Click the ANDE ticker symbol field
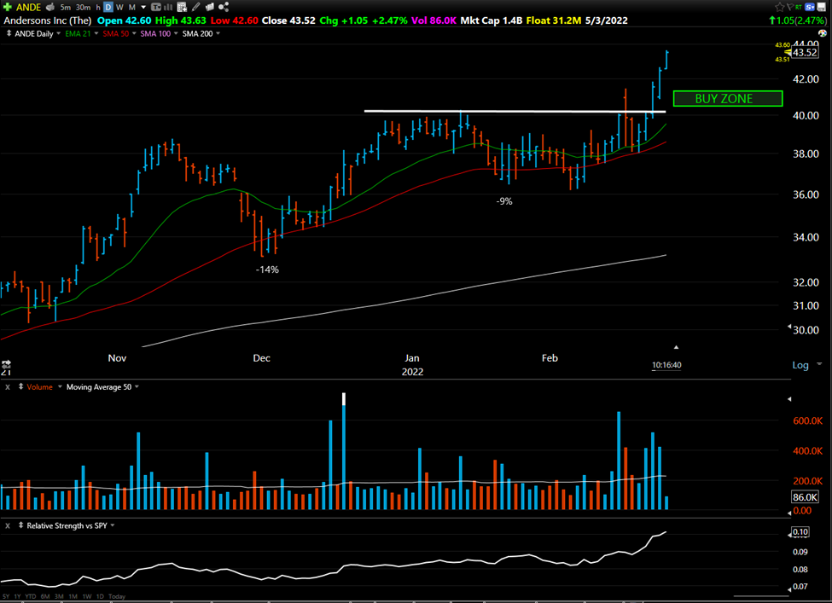 click(x=28, y=7)
